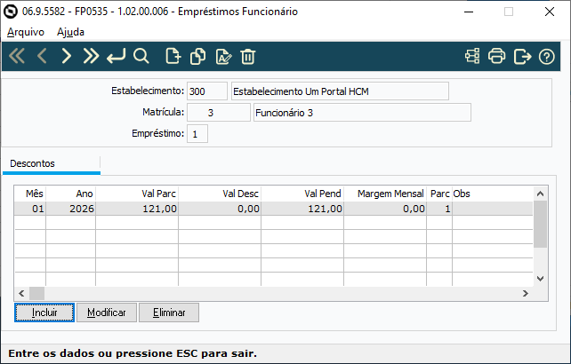Click the Matrícula number field
This screenshot has height=364, width=571.
coord(219,113)
